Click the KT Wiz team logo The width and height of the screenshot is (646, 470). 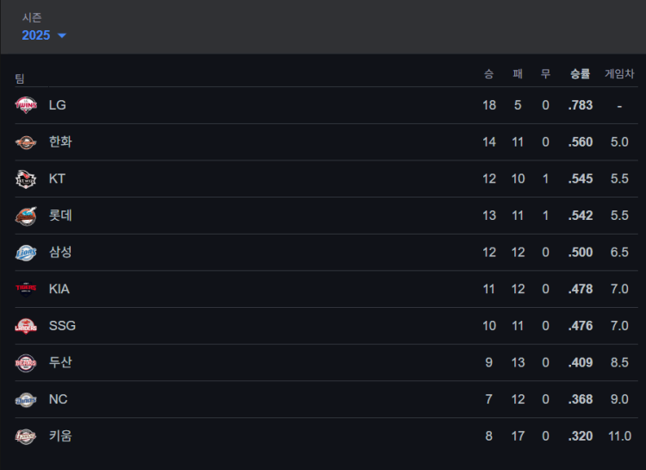(x=26, y=179)
